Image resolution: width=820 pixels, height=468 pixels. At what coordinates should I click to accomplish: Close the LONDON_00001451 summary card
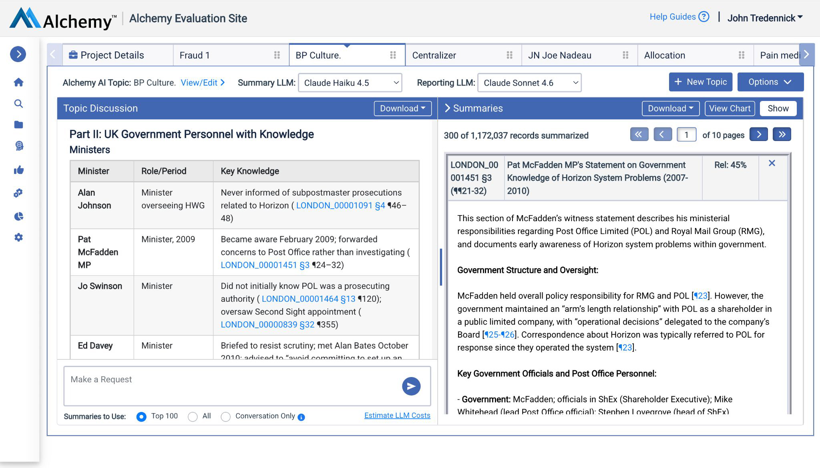(772, 163)
